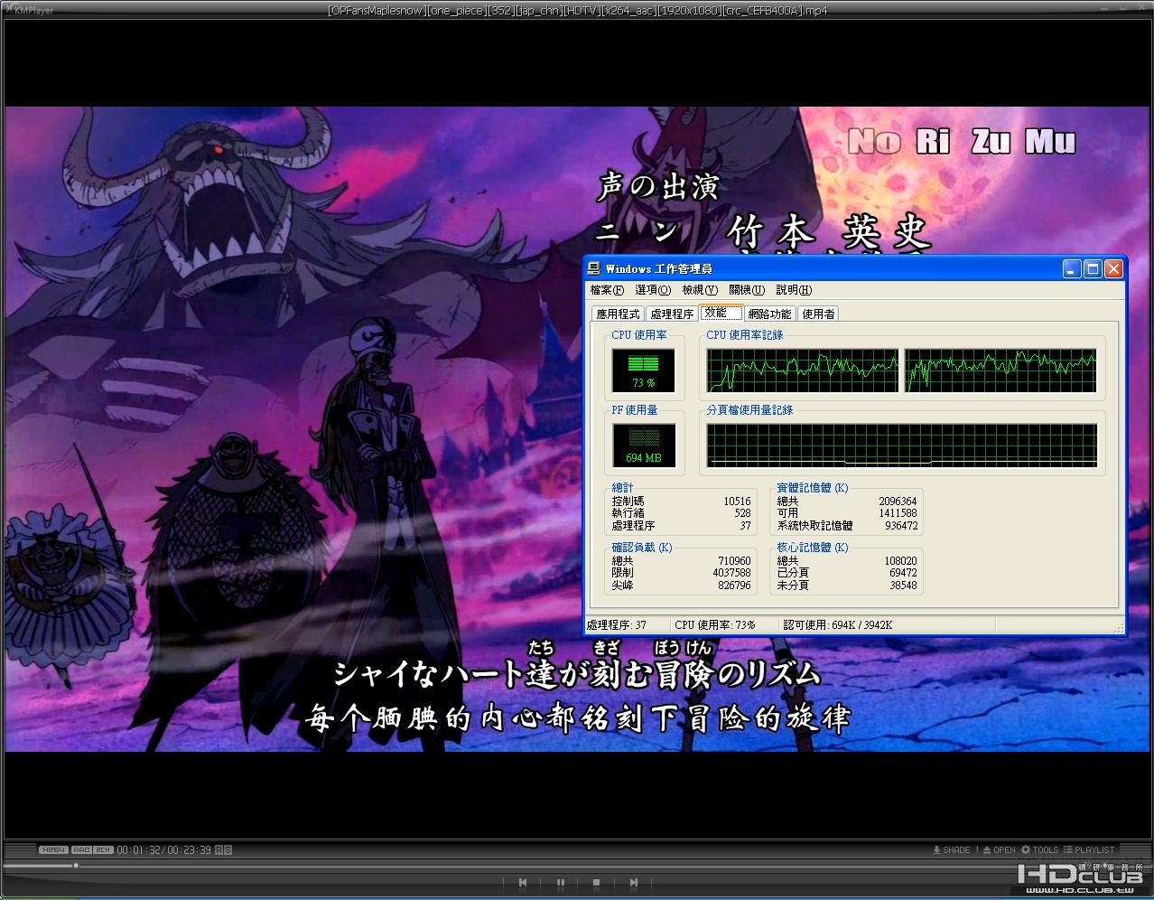1154x900 pixels.
Task: Click status bar 處理程序: 37 entry
Action: (628, 624)
